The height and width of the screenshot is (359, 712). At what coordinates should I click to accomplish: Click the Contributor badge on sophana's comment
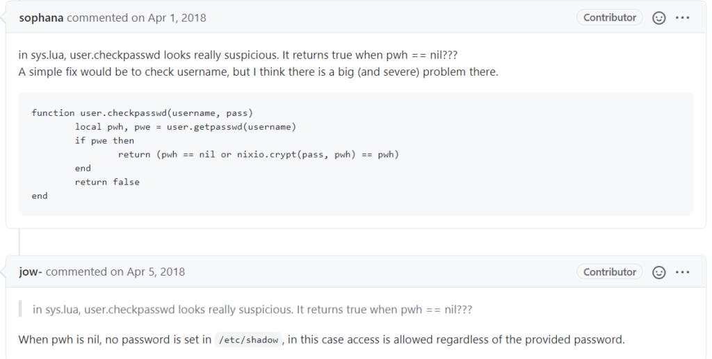click(609, 17)
